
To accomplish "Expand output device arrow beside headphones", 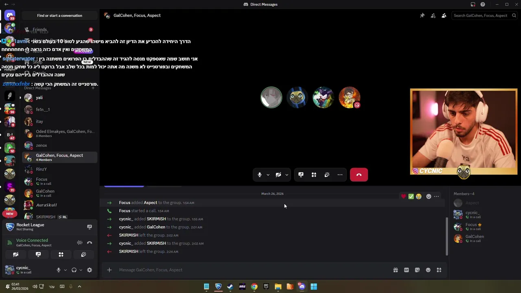I will tap(81, 270).
